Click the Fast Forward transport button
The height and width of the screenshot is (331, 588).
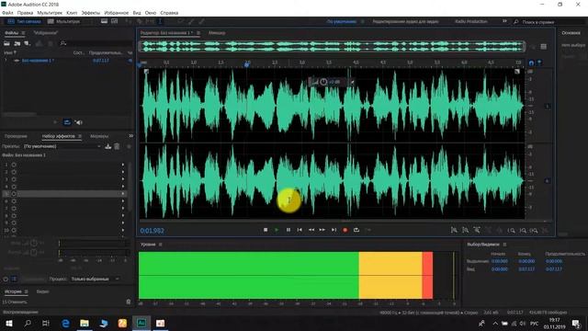click(322, 230)
